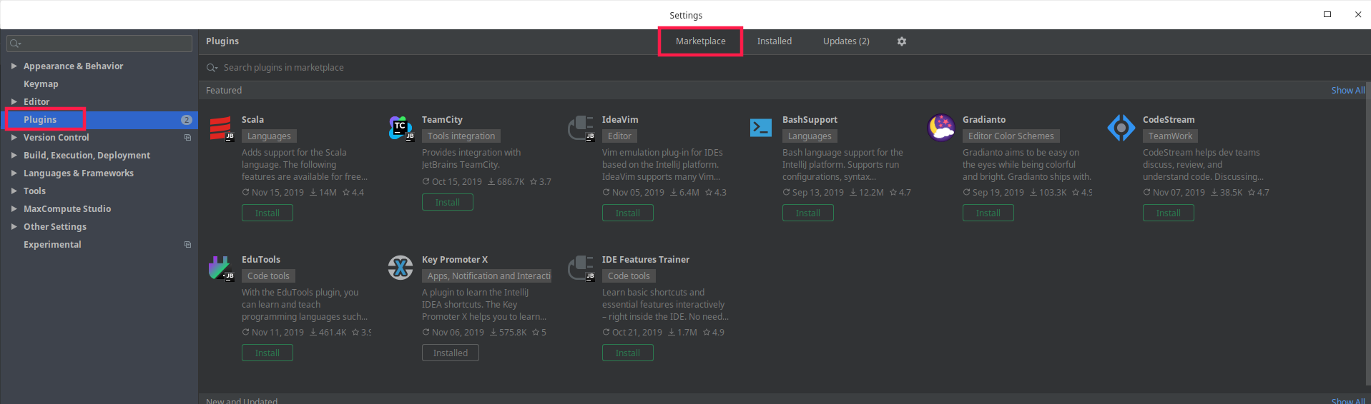
Task: Expand the MaxCompute Studio section
Action: coord(14,208)
